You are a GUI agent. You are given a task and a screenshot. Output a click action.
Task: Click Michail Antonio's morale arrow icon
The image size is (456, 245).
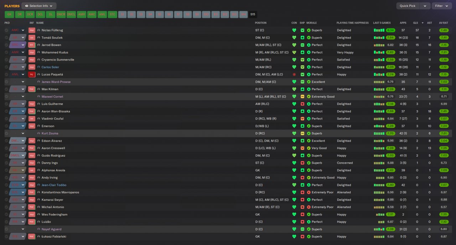pos(309,207)
